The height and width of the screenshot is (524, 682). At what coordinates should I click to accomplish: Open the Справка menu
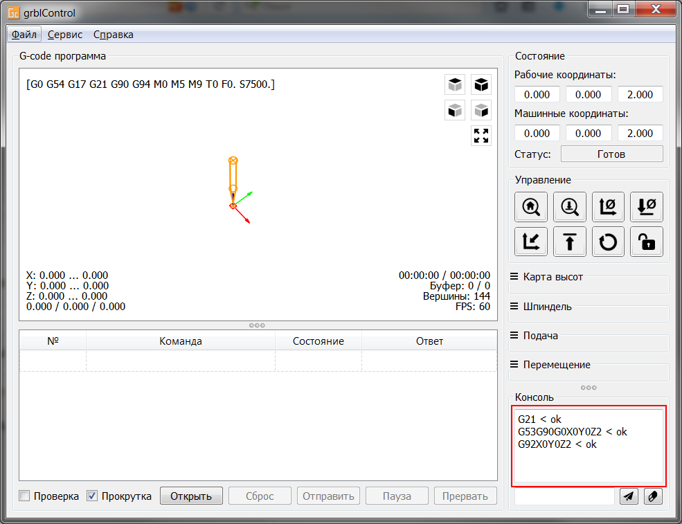click(x=113, y=35)
